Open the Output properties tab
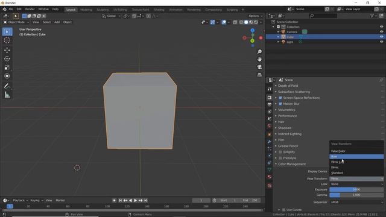 [x=270, y=104]
